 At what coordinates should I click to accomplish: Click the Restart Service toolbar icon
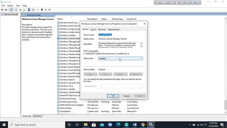click(x=50, y=10)
